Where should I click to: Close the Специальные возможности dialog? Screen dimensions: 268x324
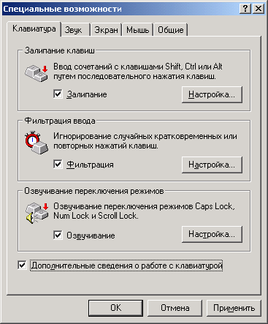coord(259,9)
